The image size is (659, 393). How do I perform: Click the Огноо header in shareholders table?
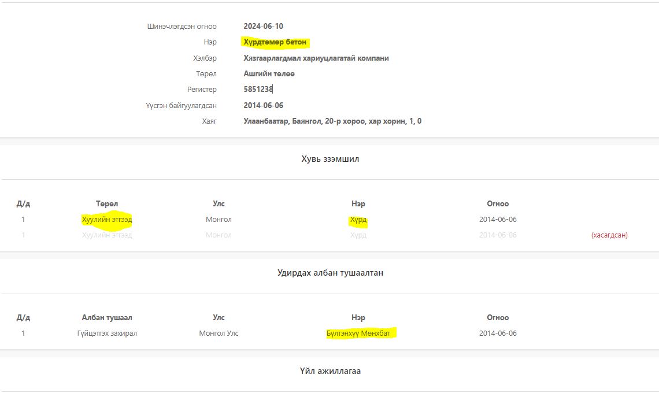click(x=498, y=203)
